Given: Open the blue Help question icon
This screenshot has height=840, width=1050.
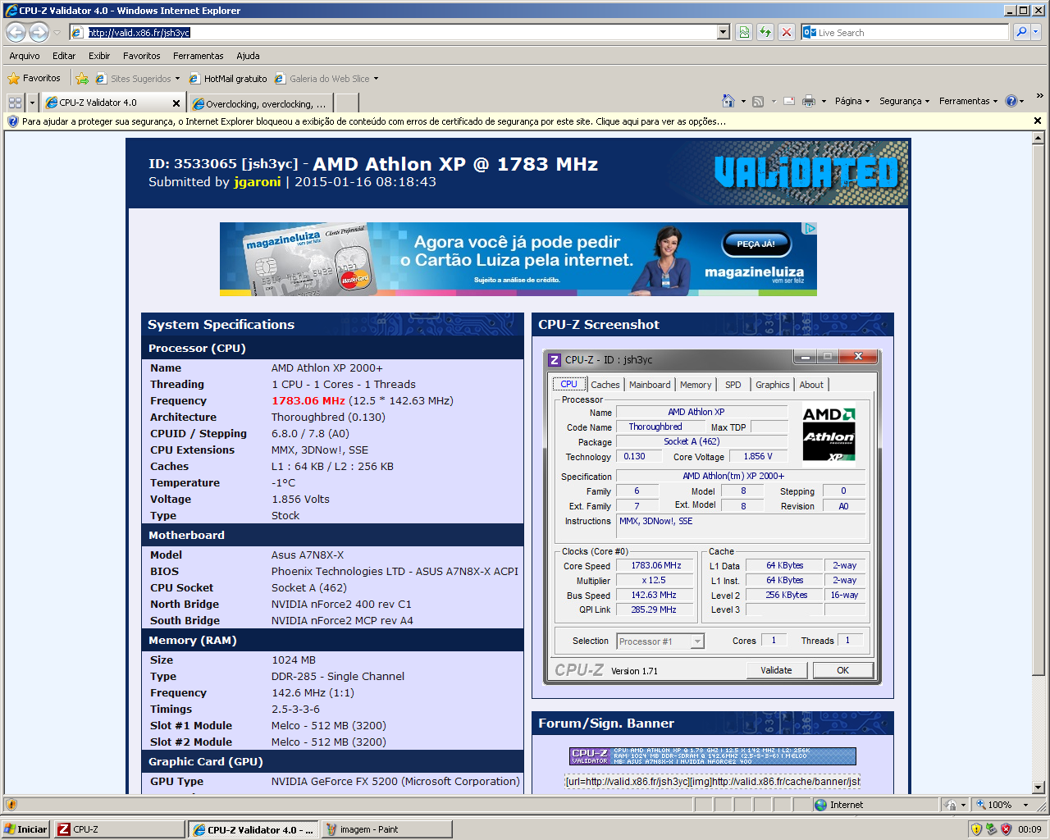Looking at the screenshot, I should point(1011,101).
